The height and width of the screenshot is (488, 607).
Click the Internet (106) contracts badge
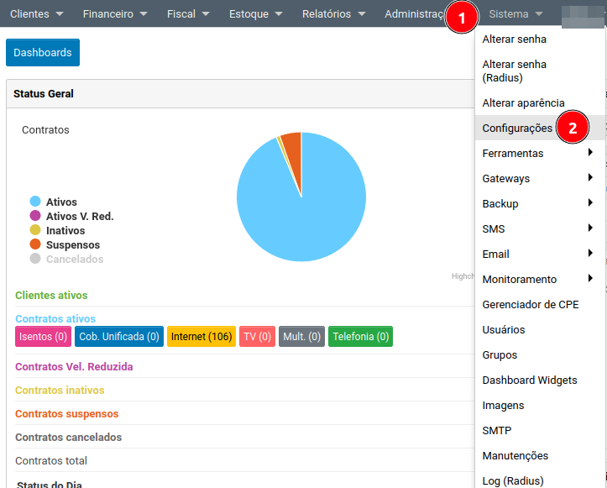click(201, 337)
